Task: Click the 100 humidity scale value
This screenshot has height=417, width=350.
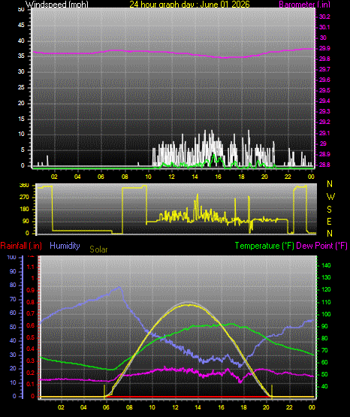Action: (12, 258)
